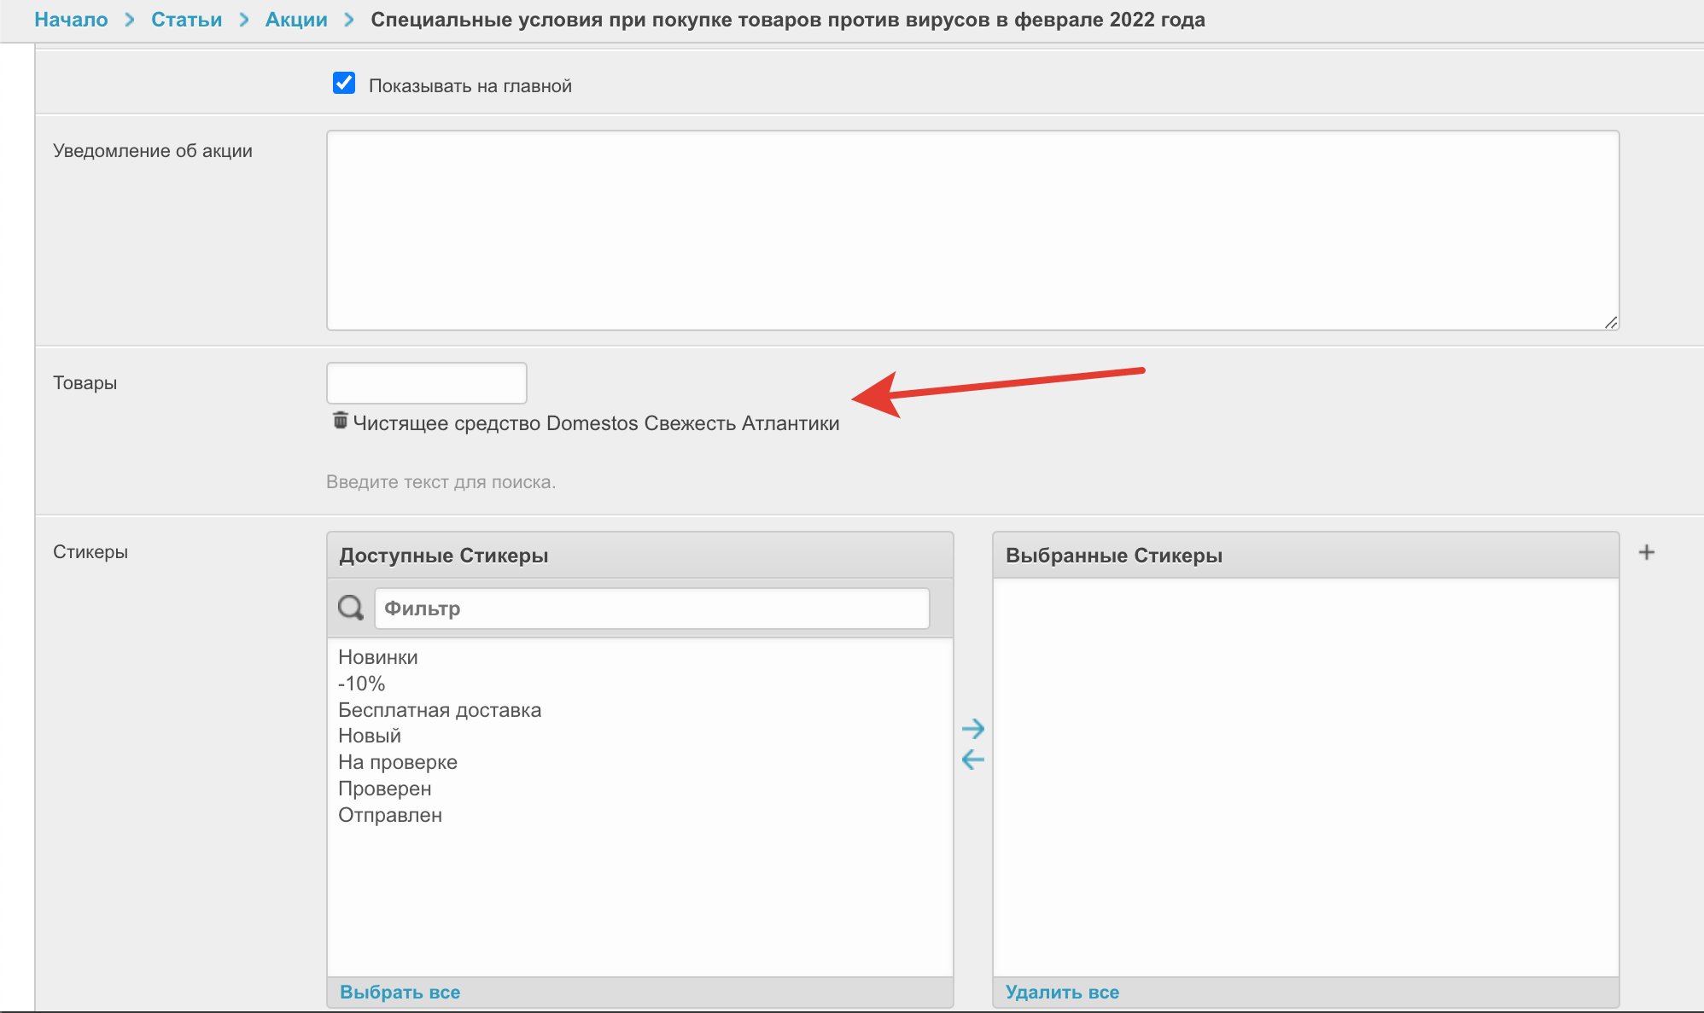
Task: Click the left arrow to remove sticker
Action: pyautogui.click(x=972, y=760)
